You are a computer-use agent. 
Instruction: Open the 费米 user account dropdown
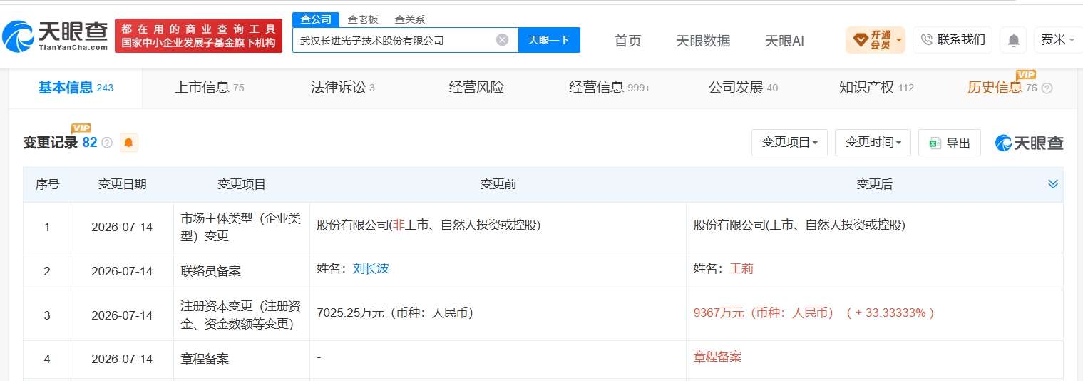pos(1057,40)
